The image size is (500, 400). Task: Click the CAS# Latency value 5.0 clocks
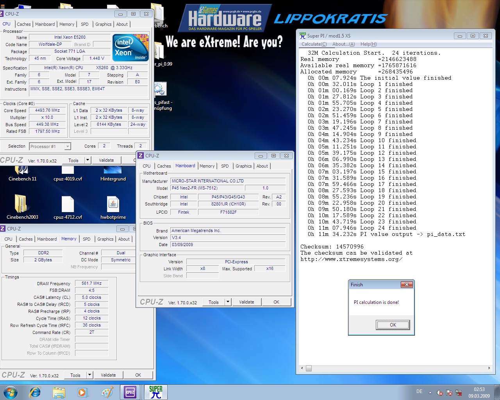click(91, 298)
